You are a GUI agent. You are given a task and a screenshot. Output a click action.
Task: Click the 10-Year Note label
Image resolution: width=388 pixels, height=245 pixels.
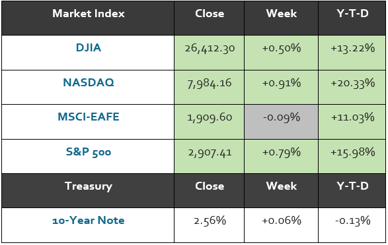(89, 221)
